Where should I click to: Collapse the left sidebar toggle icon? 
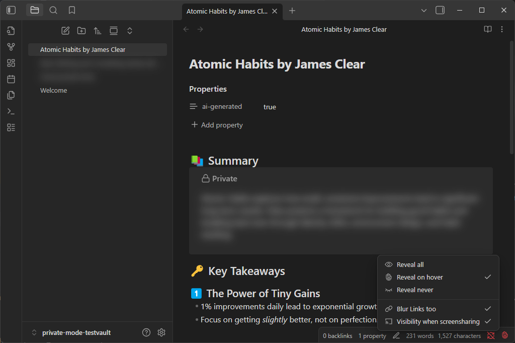11,10
